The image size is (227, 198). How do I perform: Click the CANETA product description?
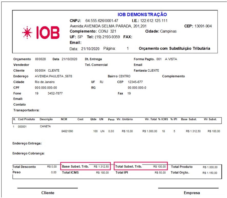pyautogui.click(x=45, y=126)
